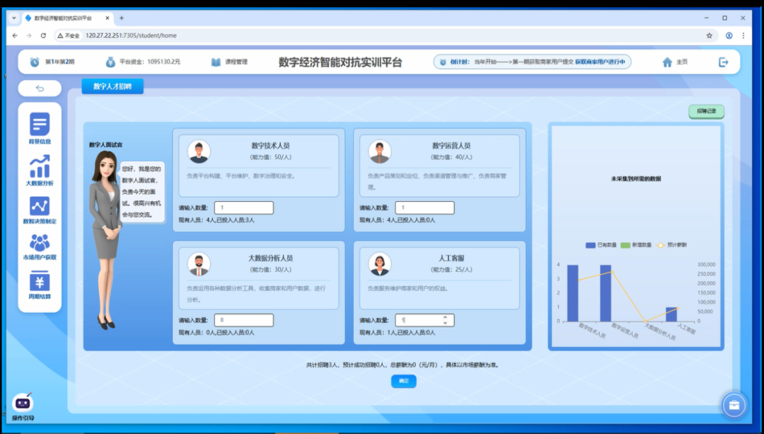Open 周期结算 sidebar icon
Image resolution: width=764 pixels, height=434 pixels.
(40, 282)
